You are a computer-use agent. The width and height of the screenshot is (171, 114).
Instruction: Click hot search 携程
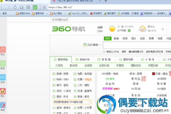[x=124, y=52]
